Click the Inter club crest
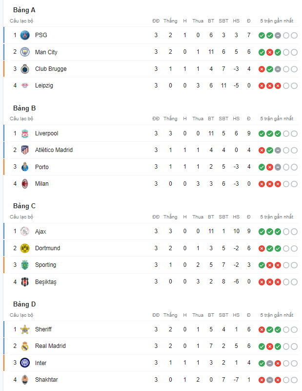 point(25,363)
